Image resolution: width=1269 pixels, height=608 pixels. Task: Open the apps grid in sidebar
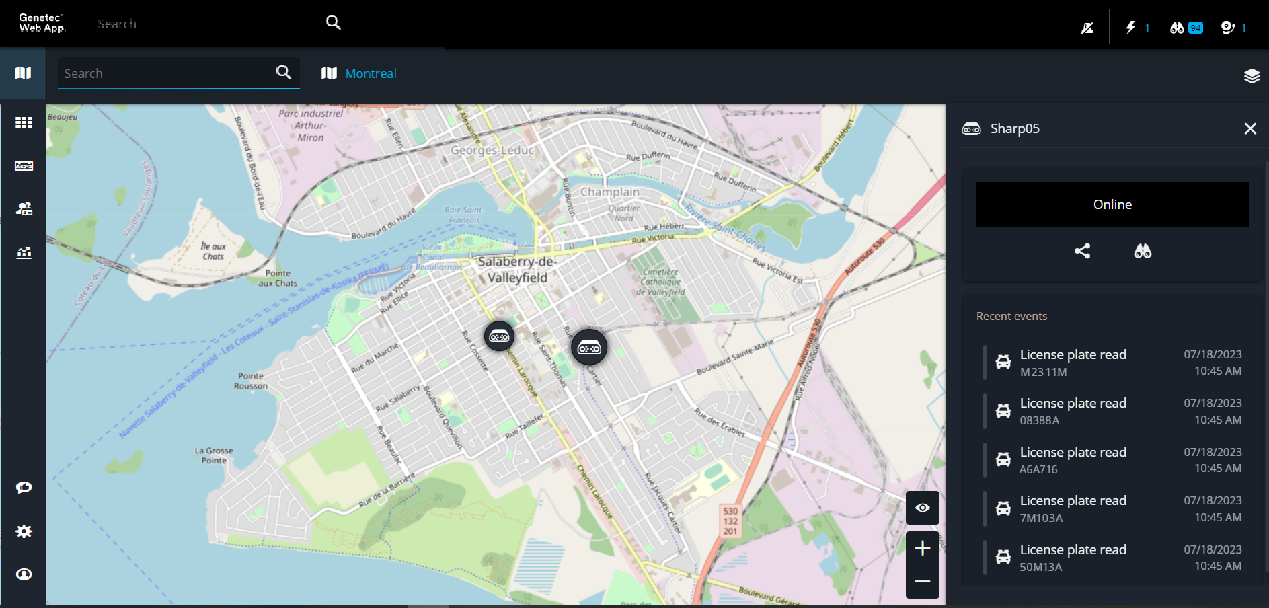click(23, 122)
